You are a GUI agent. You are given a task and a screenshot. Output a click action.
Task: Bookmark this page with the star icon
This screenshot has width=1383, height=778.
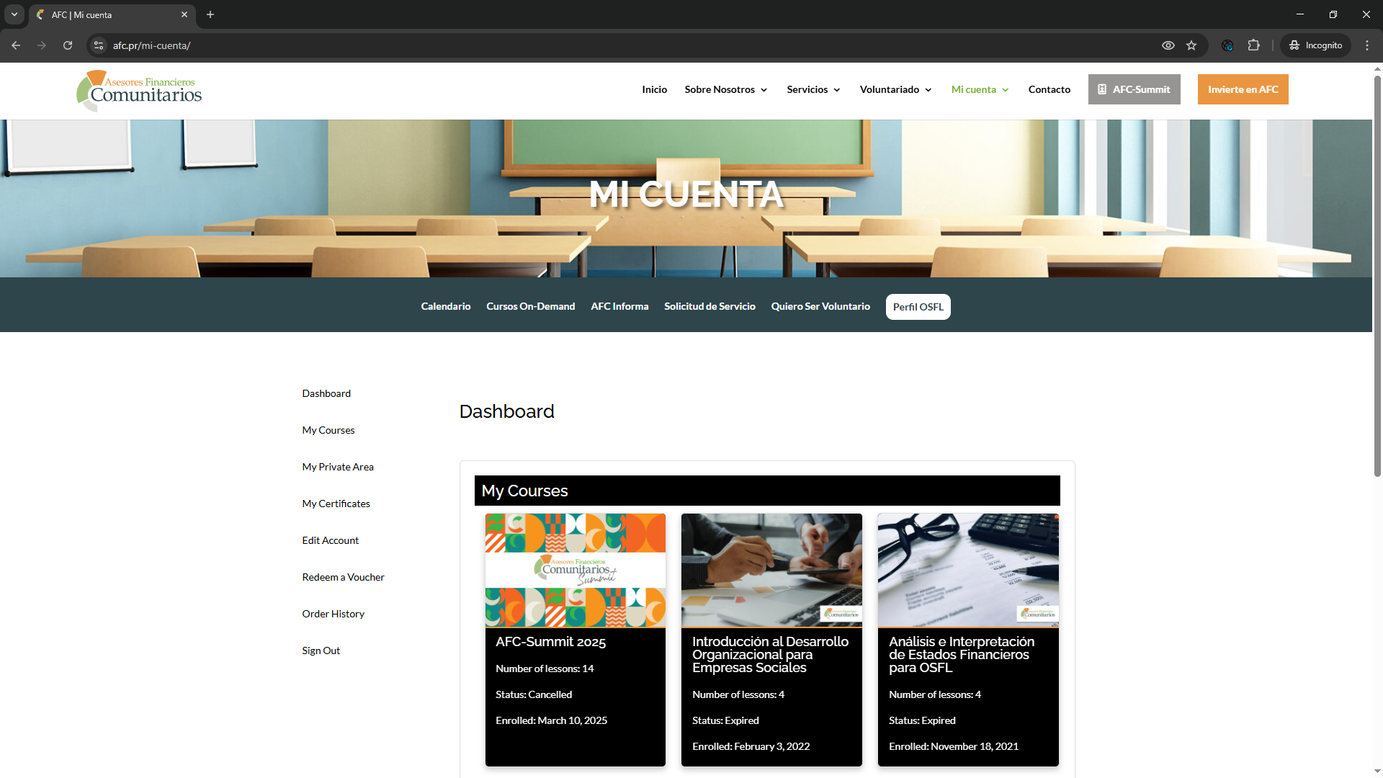tap(1191, 45)
